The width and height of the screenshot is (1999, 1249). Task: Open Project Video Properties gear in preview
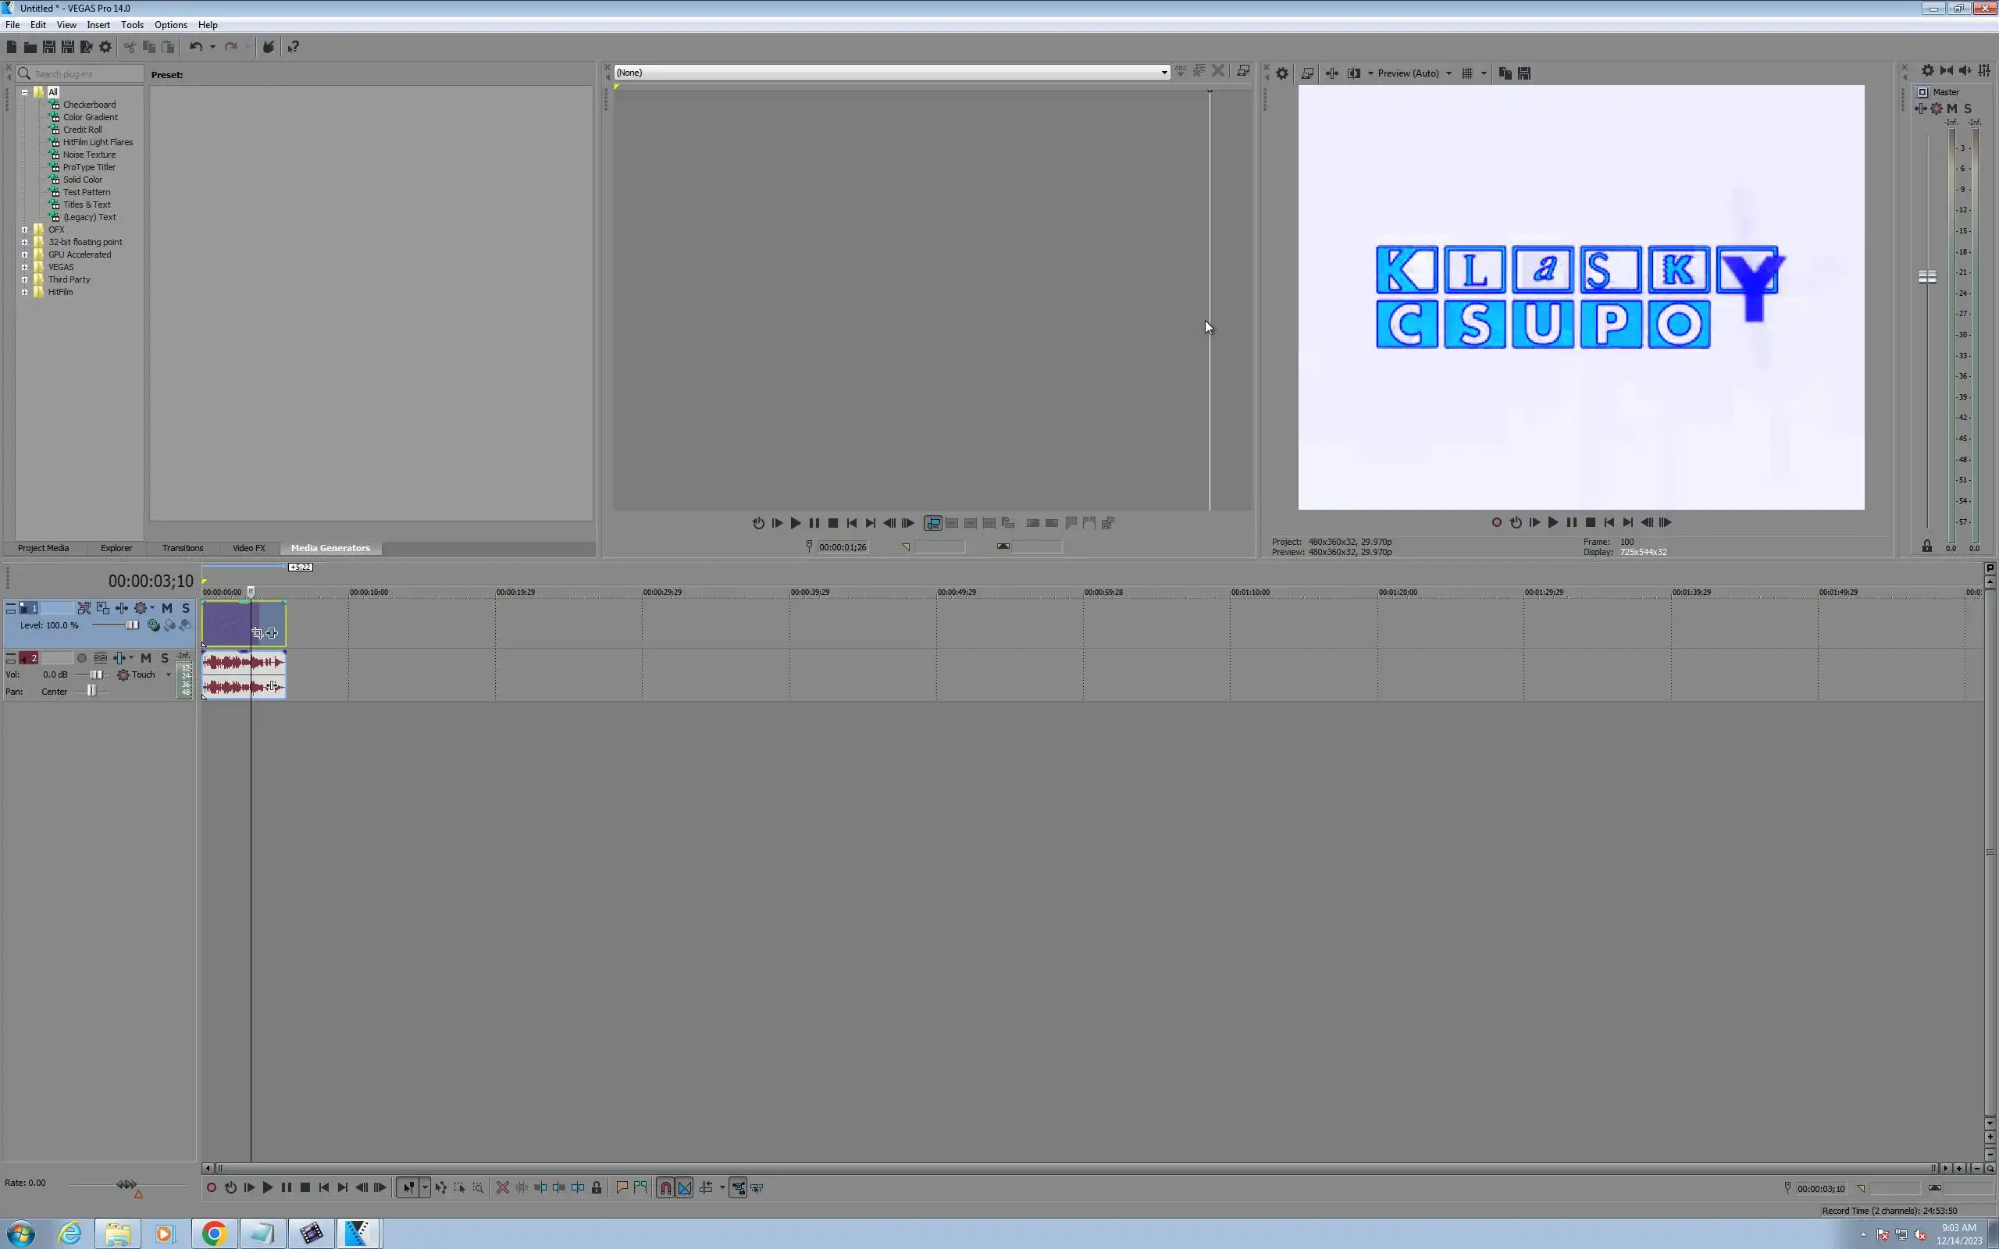pos(1282,73)
